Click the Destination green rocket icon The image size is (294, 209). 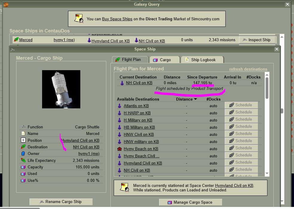coord(23,147)
